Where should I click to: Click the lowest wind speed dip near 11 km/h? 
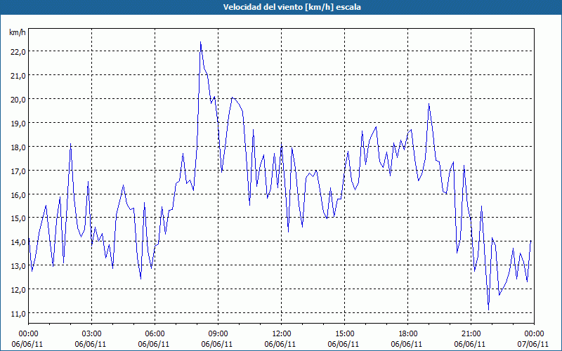click(x=488, y=310)
